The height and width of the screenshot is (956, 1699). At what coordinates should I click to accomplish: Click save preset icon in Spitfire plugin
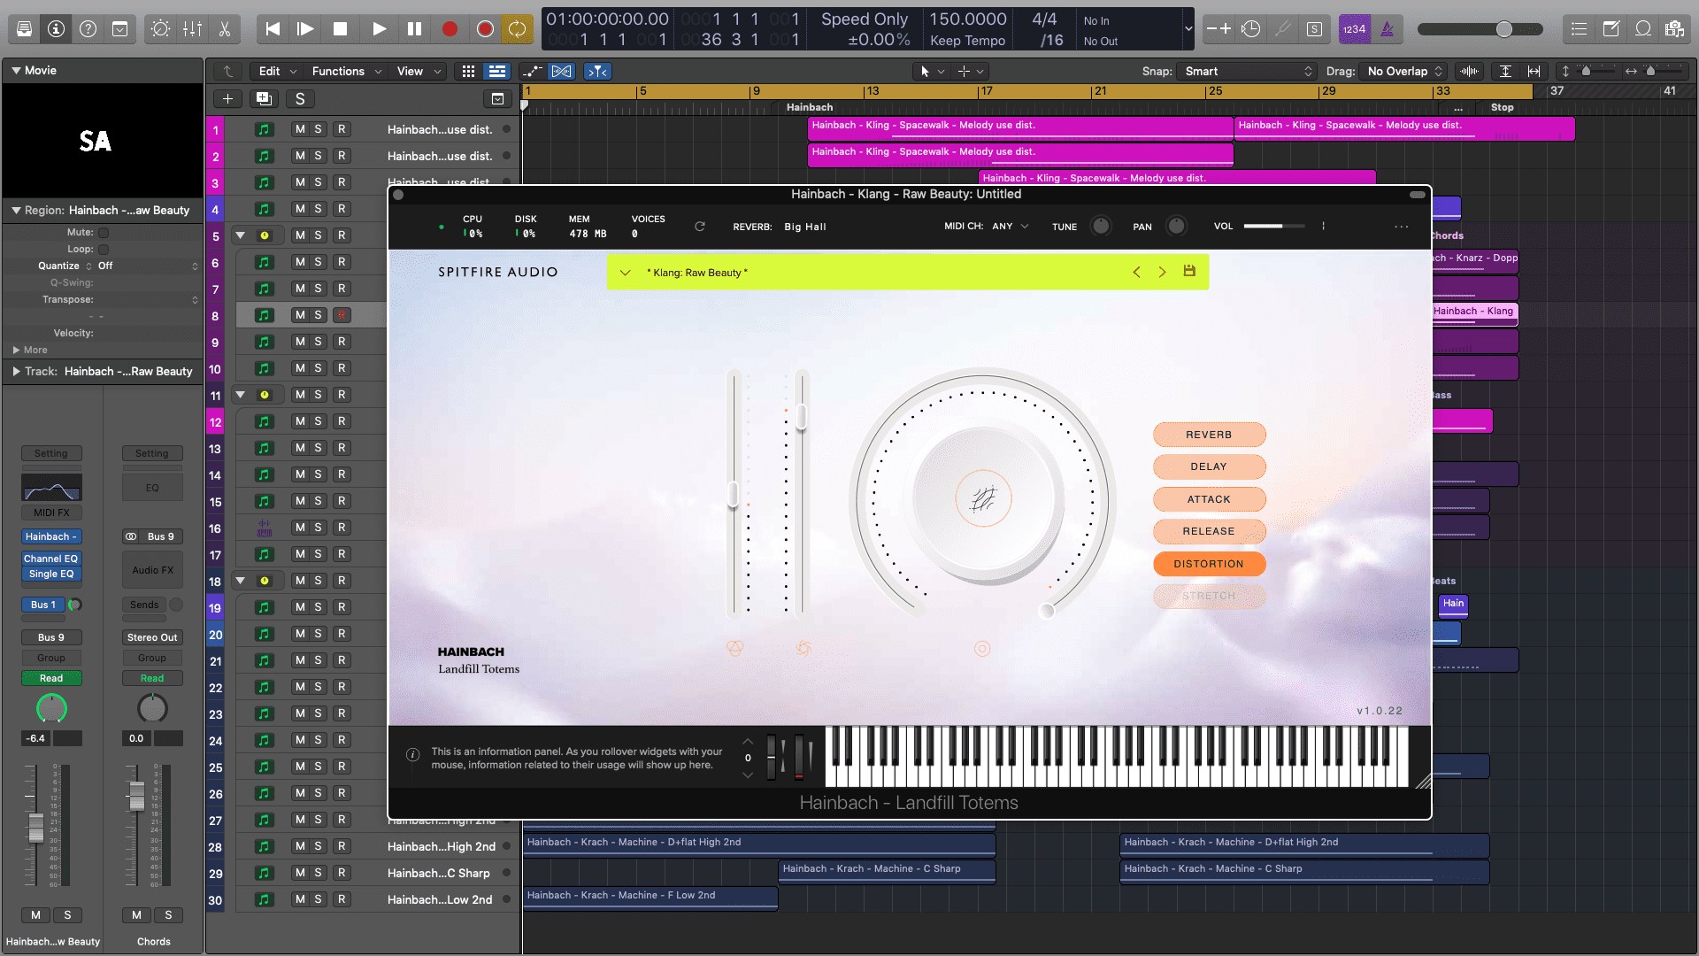coord(1189,271)
